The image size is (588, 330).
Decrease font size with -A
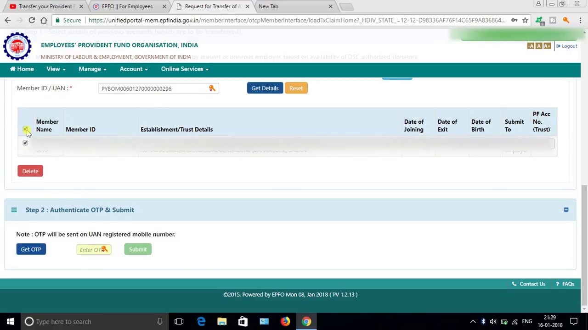coord(531,46)
